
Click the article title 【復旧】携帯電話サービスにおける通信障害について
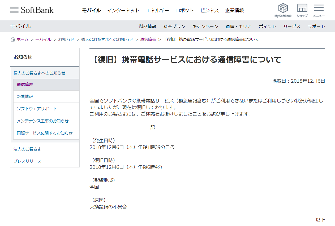(186, 60)
